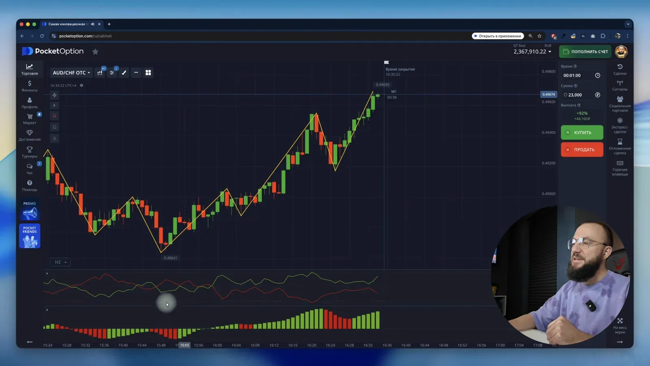Open the Маркет shop

click(29, 119)
